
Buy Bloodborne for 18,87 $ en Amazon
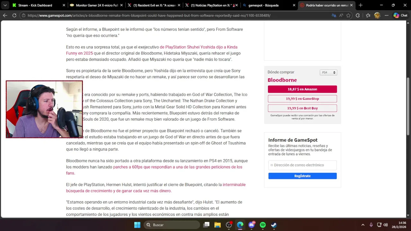pos(302,89)
